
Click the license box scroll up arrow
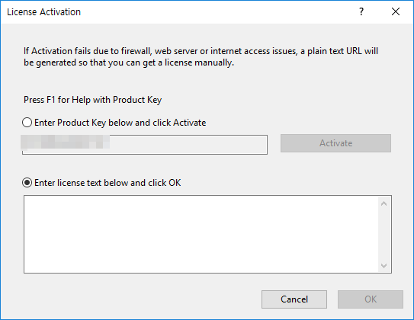[x=384, y=203]
